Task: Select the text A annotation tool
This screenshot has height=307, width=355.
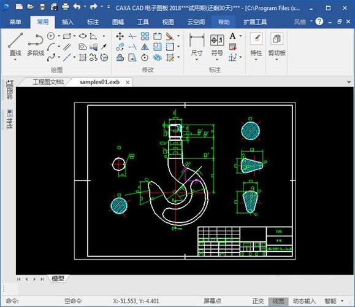Action: pos(232,36)
